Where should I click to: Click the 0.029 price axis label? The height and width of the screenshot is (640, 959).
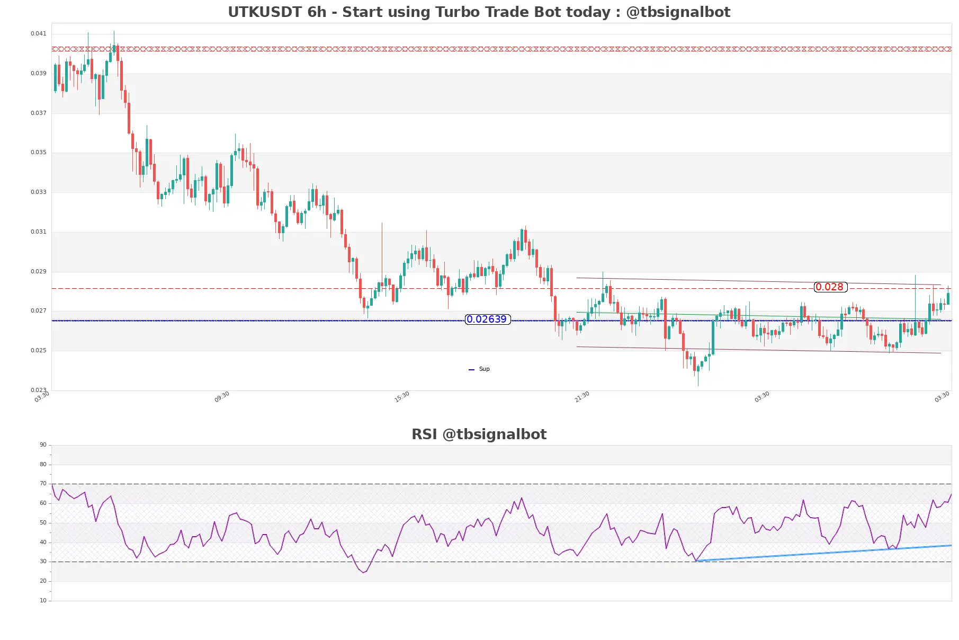pos(38,272)
